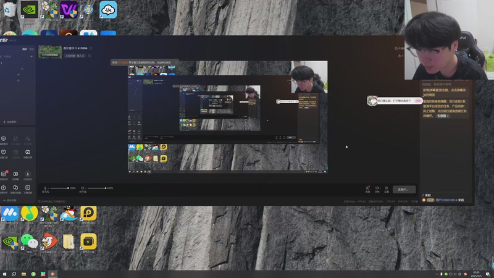494x278 pixels.
Task: Open the taskbar clock and date
Action: pos(476,274)
